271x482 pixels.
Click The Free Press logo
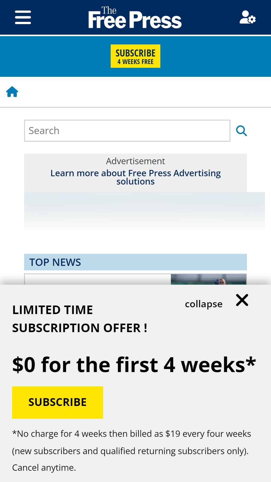135,17
